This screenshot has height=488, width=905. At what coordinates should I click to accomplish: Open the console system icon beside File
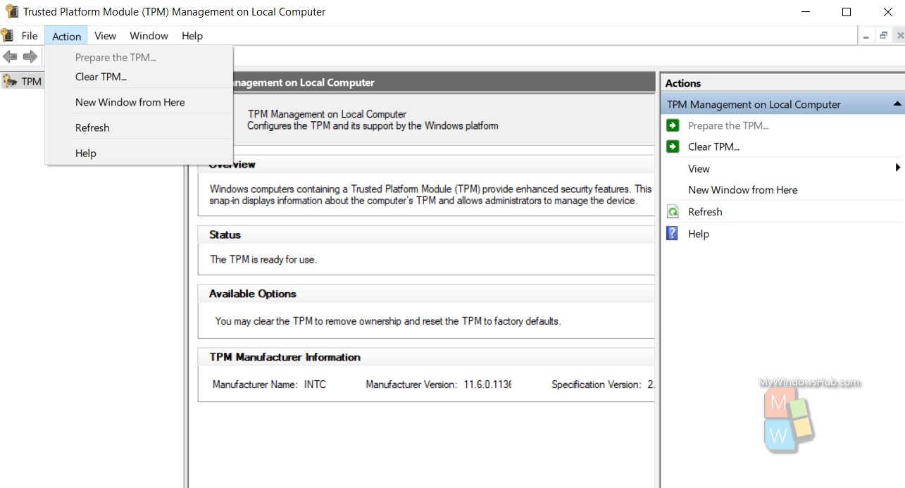coord(7,36)
